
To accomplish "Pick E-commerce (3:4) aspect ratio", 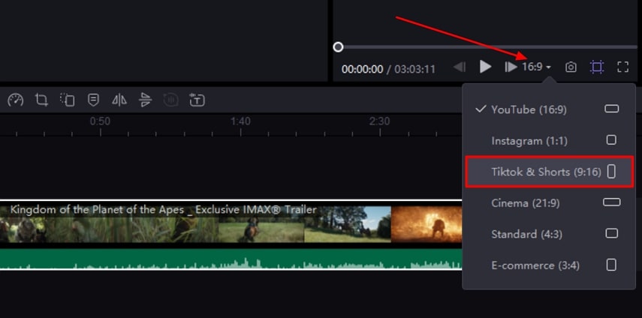I will (x=549, y=265).
